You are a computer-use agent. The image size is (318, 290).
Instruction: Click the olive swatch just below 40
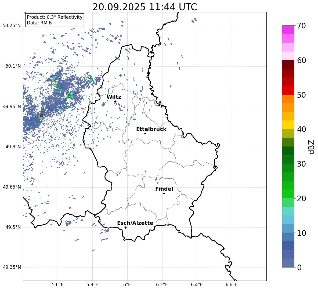coord(288,133)
